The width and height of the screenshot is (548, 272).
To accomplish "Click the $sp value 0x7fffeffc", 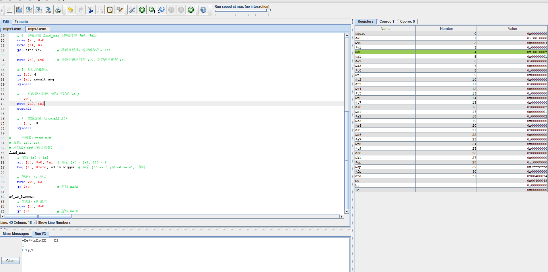I will pyautogui.click(x=537, y=167).
